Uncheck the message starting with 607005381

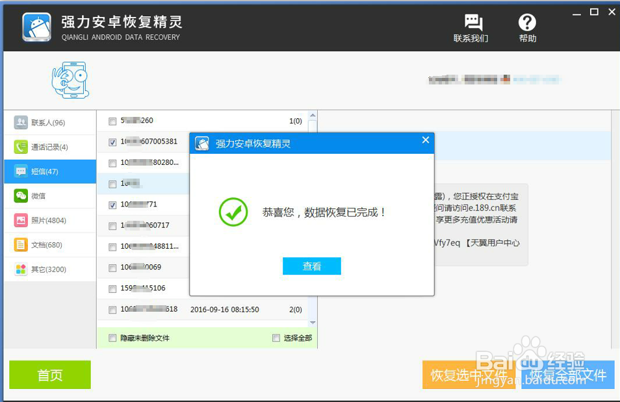coord(112,142)
